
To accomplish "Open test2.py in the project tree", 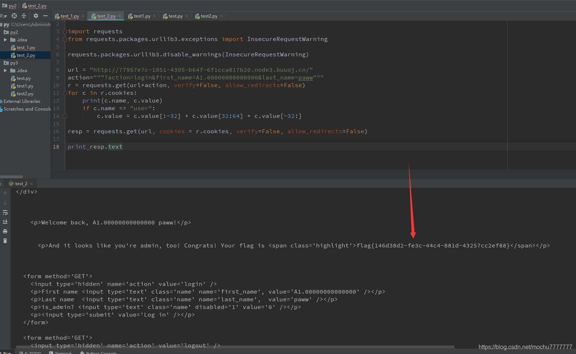I will [25, 94].
